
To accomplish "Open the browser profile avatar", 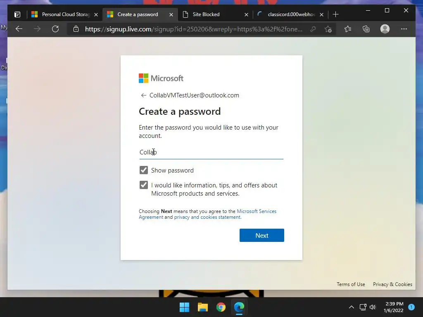I will (x=385, y=29).
